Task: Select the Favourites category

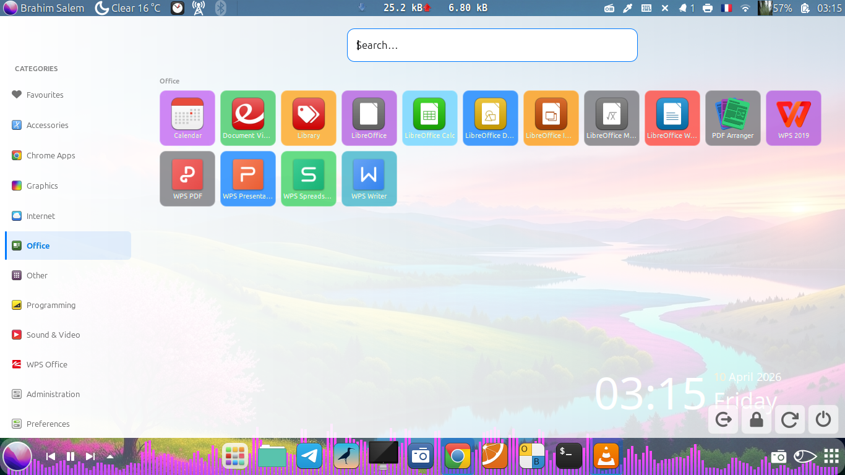Action: (68, 95)
